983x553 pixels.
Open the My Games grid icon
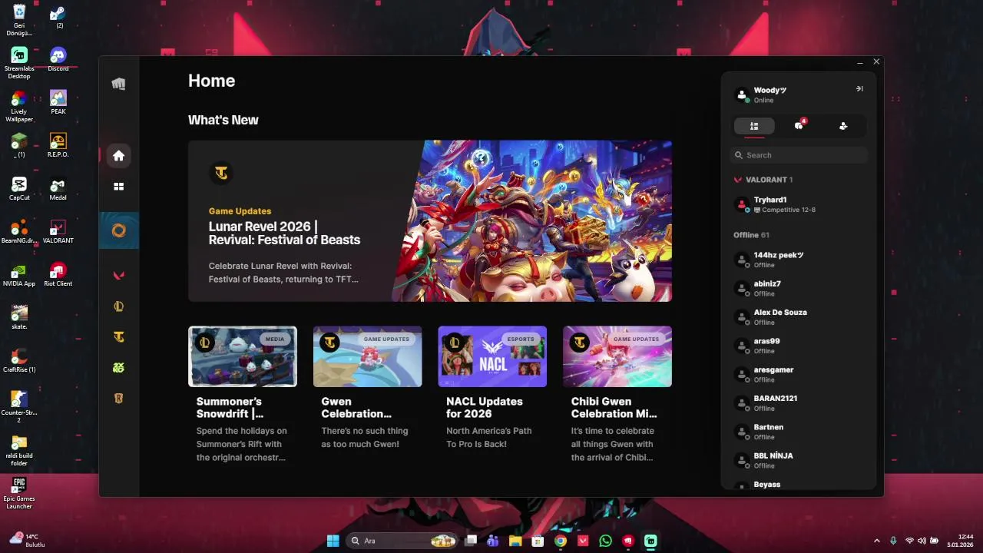click(118, 187)
